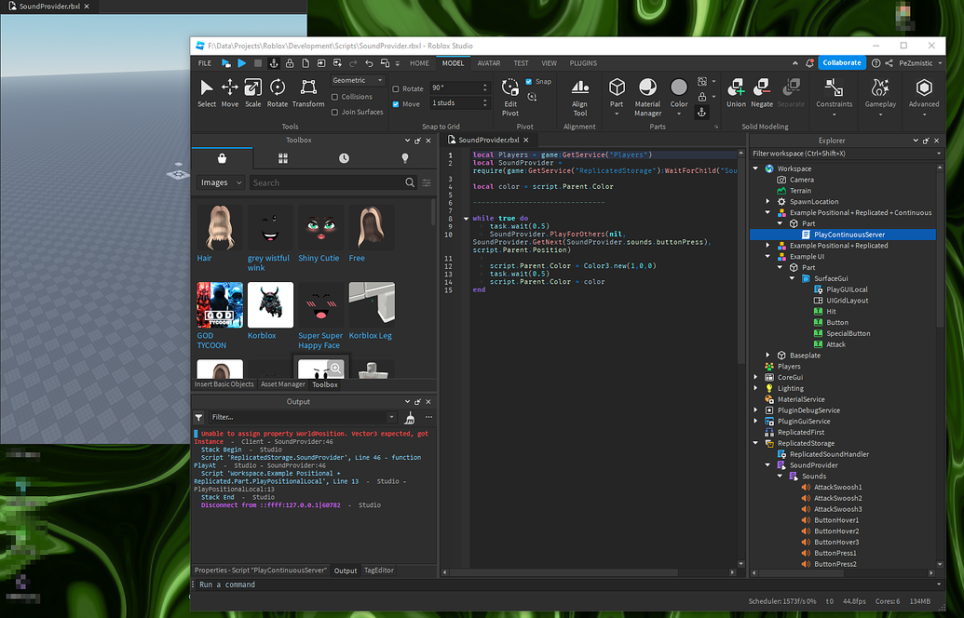The width and height of the screenshot is (964, 618).
Task: Open the PeZsmistic account dropdown
Action: point(919,63)
